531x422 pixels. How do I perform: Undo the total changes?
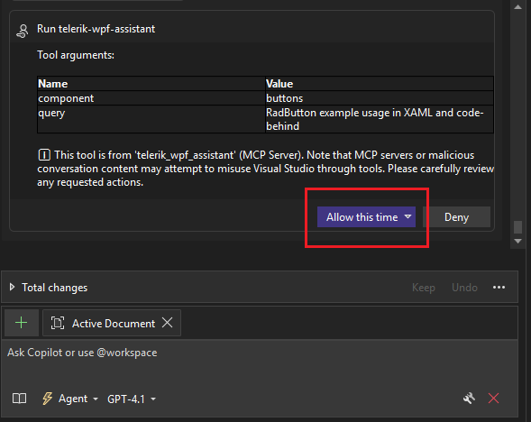[464, 288]
